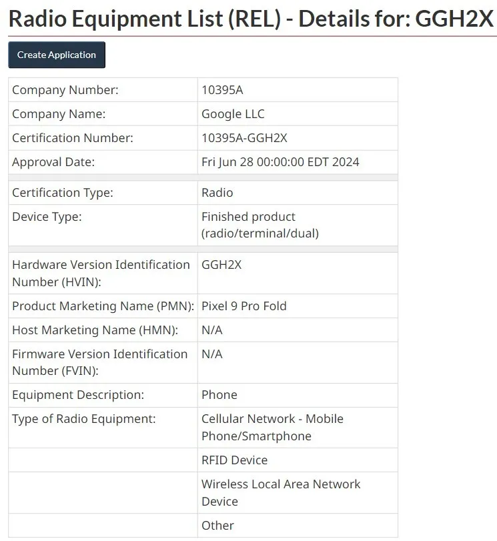Viewport: 497px width, 541px height.
Task: Click the Wireless Local Area Network Device entry
Action: tap(280, 492)
